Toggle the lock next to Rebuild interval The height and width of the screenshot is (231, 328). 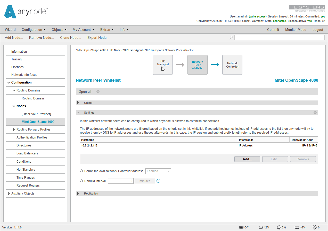[x=81, y=181]
